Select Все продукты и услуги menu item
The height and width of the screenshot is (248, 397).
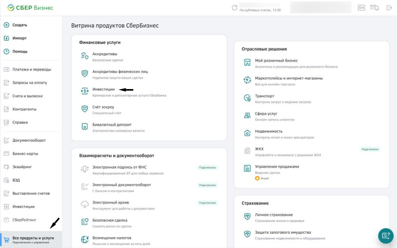pyautogui.click(x=33, y=238)
